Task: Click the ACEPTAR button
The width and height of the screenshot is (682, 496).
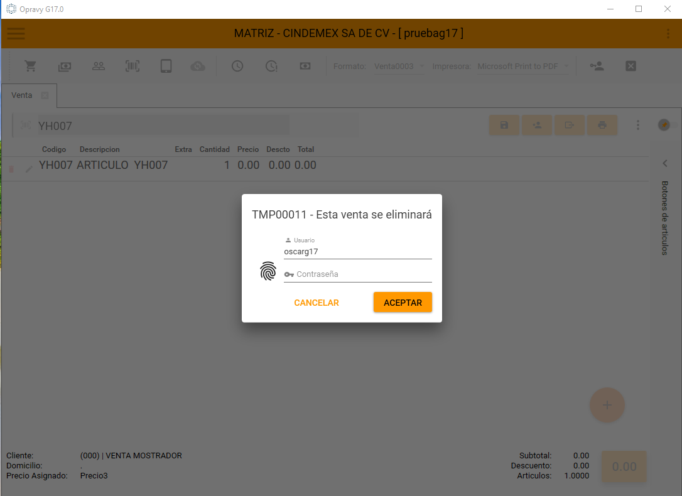Action: coord(403,302)
